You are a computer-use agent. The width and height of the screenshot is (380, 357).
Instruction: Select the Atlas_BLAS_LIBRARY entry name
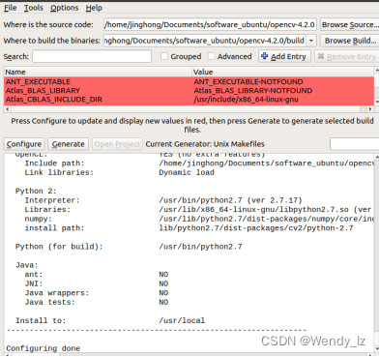43,91
